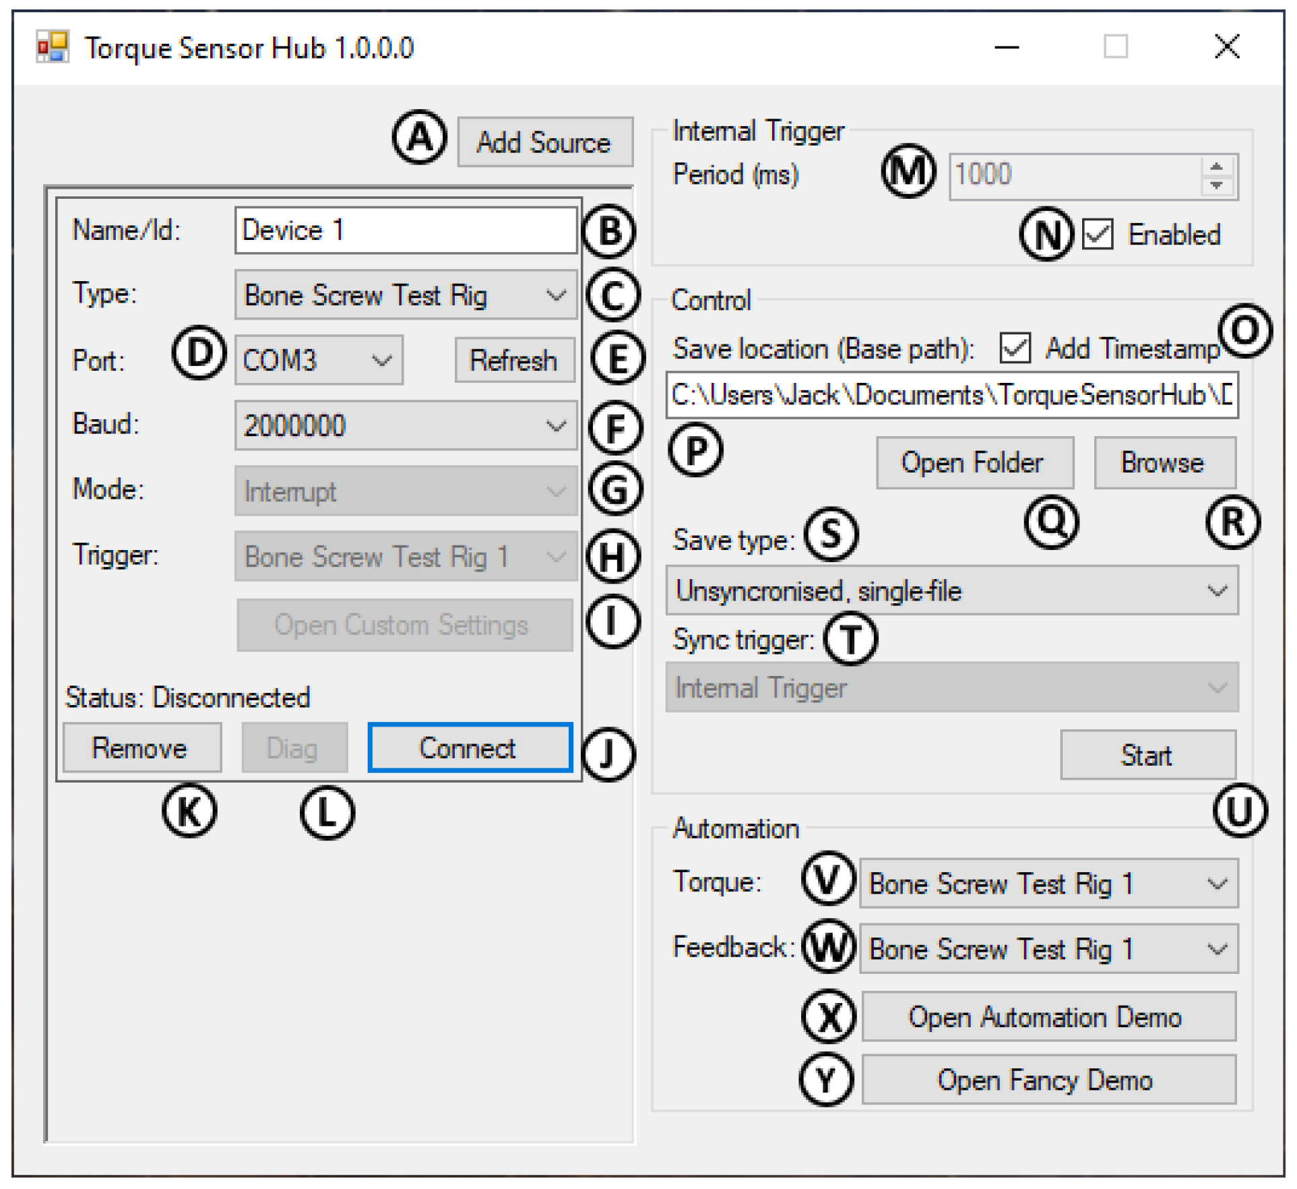Toggle the Internal Trigger Enabled checkbox
Viewport: 1297px width, 1189px height.
pos(1099,235)
